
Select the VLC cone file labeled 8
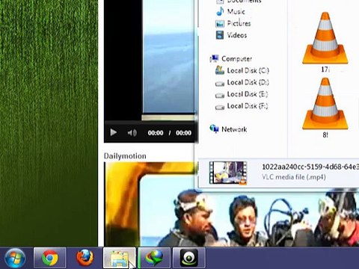(325, 108)
